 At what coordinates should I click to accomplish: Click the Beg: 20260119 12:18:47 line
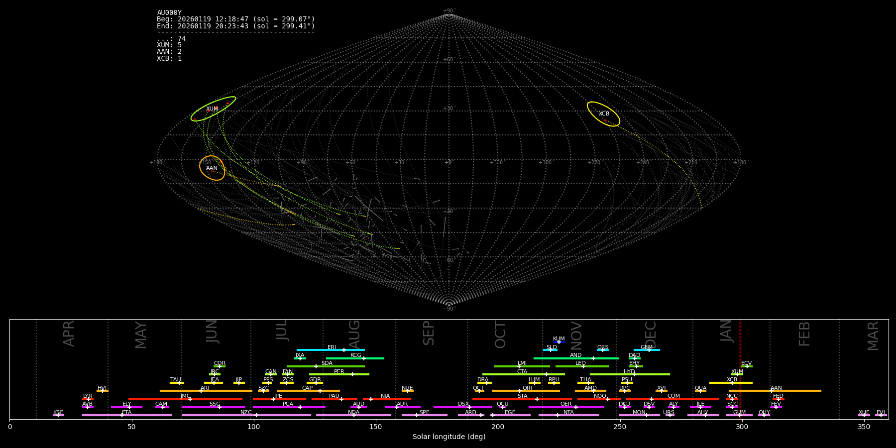(x=236, y=19)
